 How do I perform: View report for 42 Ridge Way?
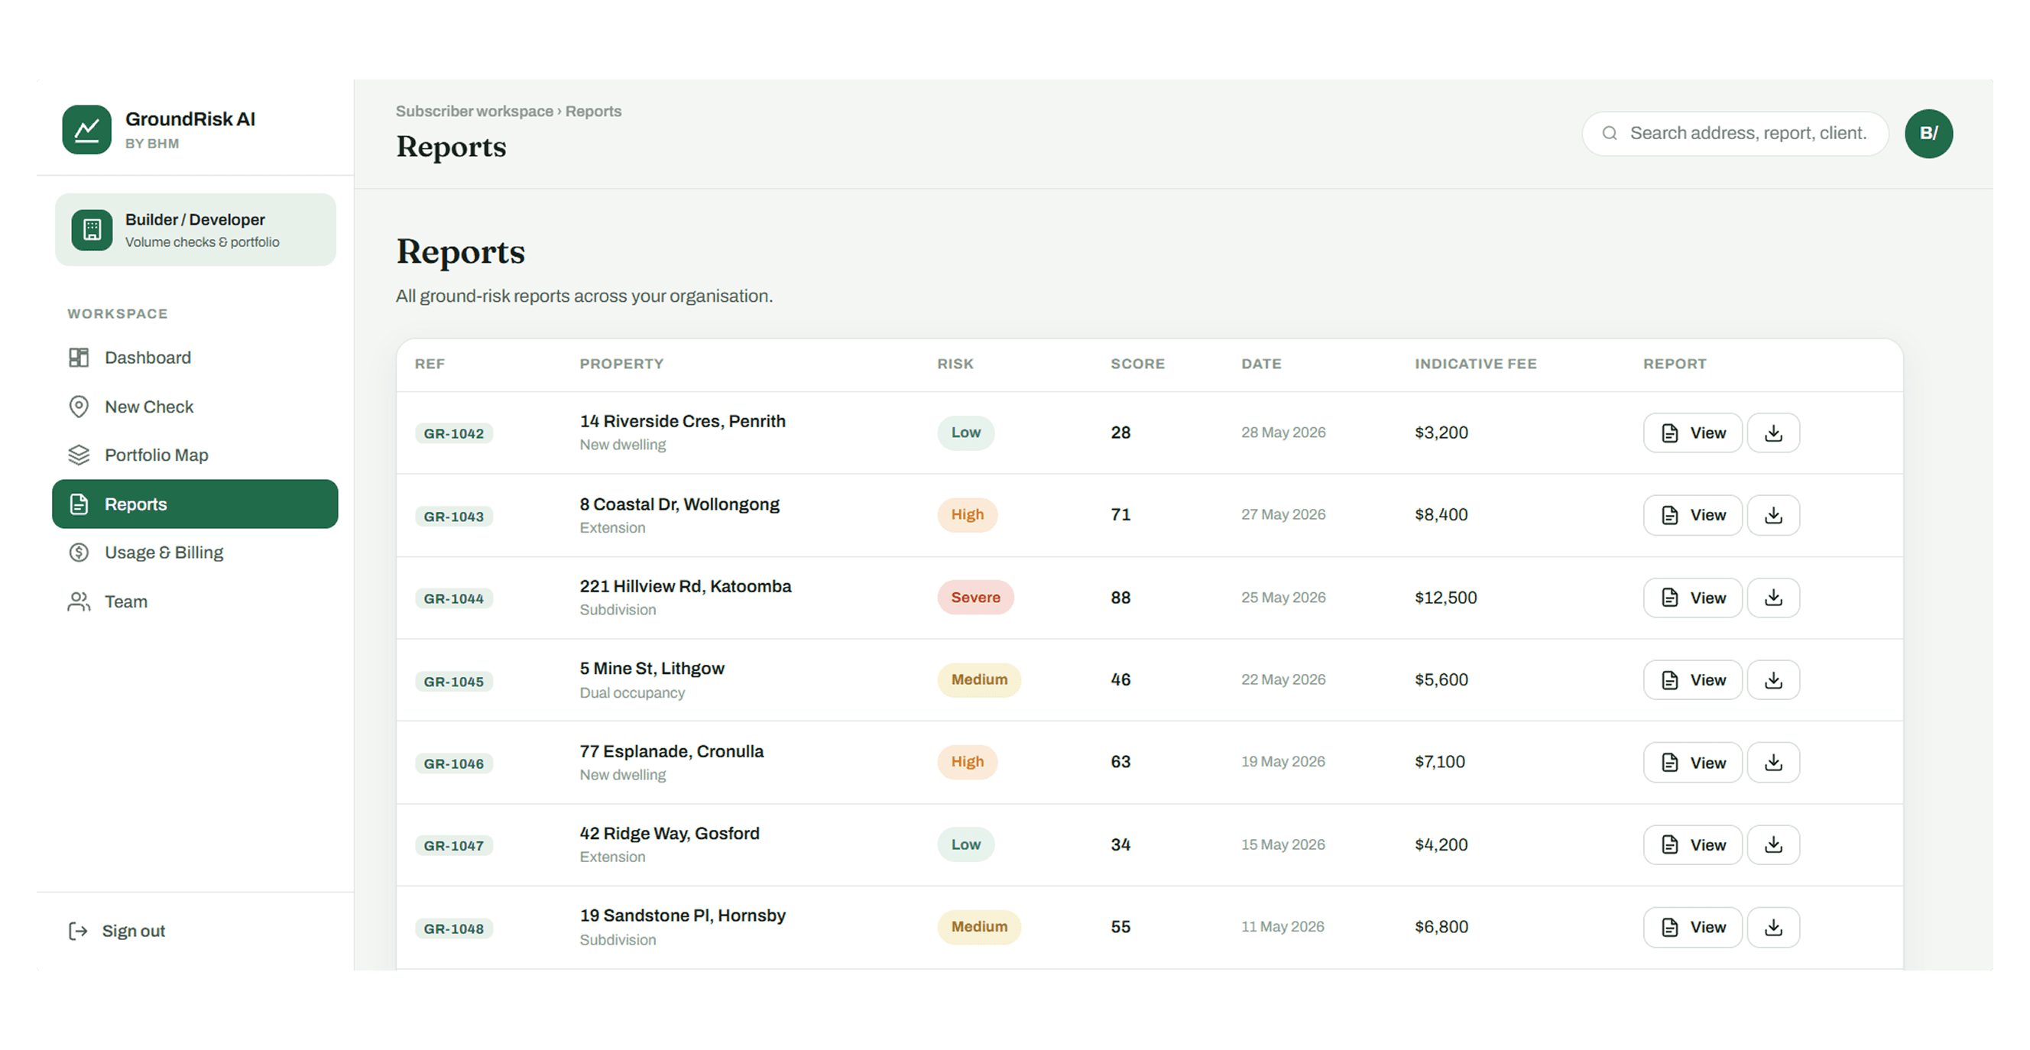pyautogui.click(x=1692, y=844)
